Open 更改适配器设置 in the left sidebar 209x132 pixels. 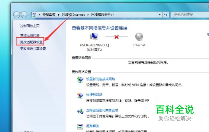tap(31, 42)
